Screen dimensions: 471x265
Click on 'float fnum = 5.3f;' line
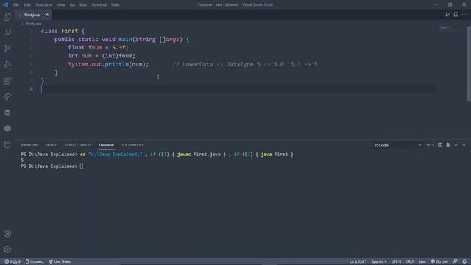(x=98, y=47)
